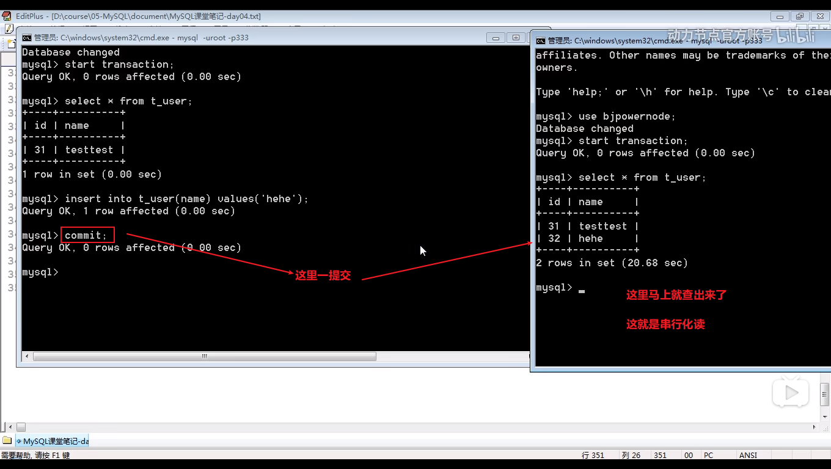Click the EditPlus title bar text
The width and height of the screenshot is (831, 469).
(x=138, y=16)
